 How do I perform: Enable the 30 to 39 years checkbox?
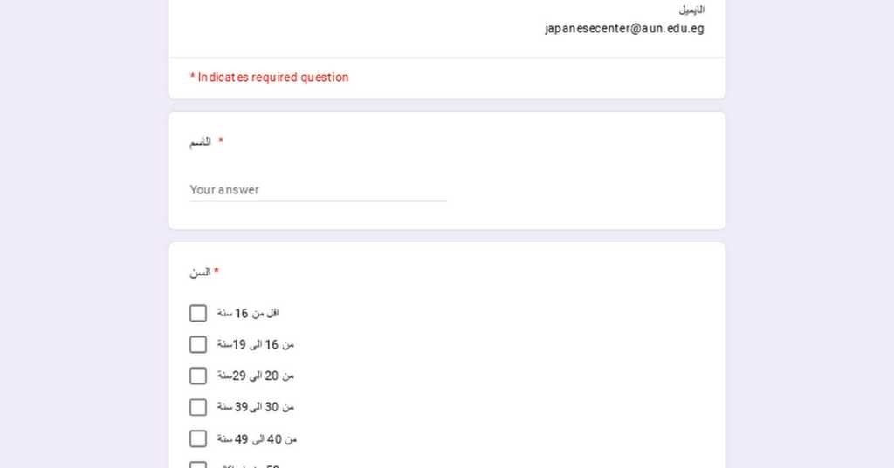pyautogui.click(x=198, y=407)
